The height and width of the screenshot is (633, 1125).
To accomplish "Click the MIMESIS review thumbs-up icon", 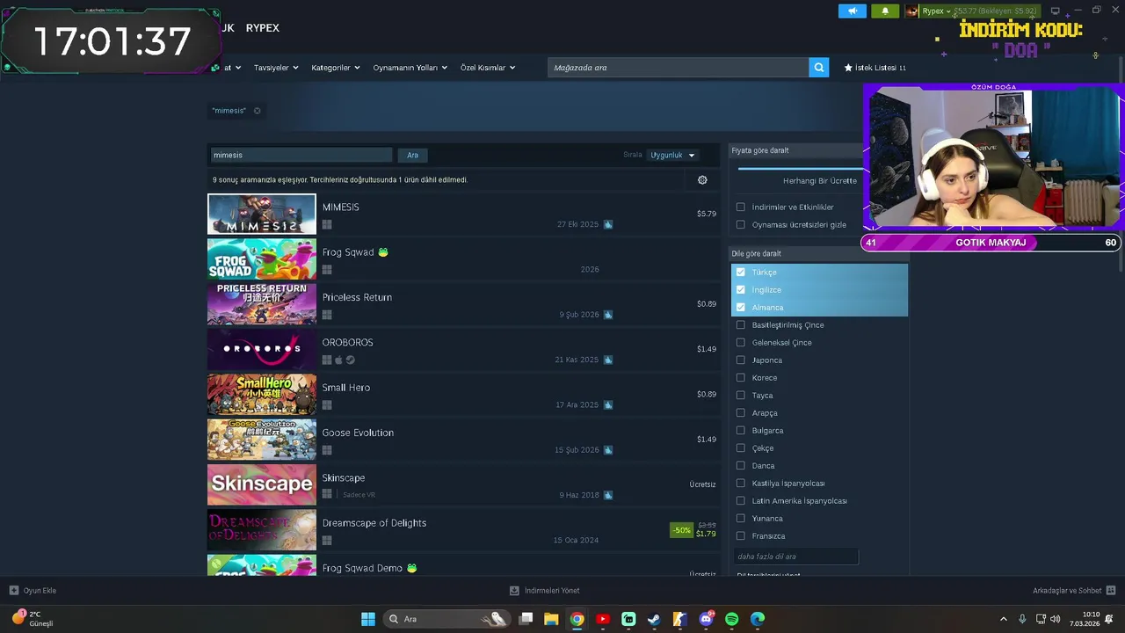I will (608, 224).
